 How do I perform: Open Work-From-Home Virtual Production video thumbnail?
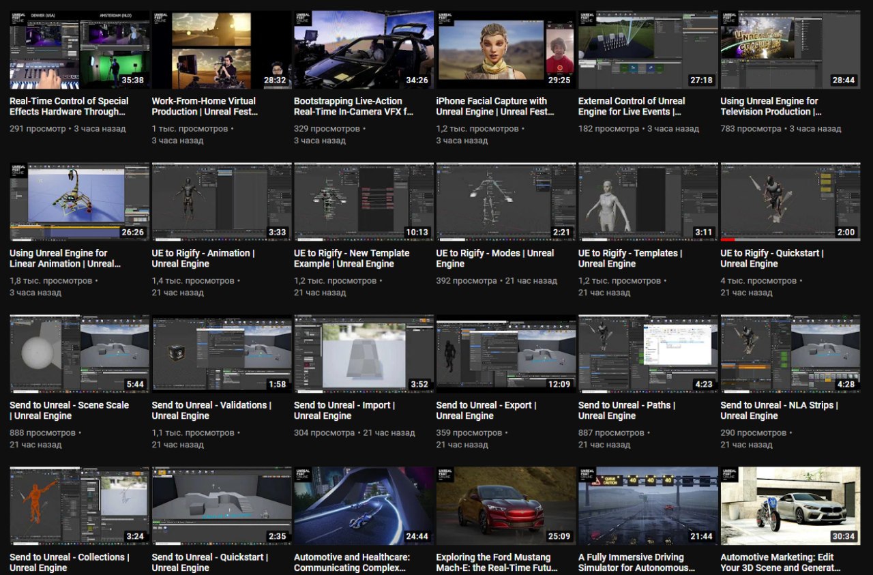222,50
